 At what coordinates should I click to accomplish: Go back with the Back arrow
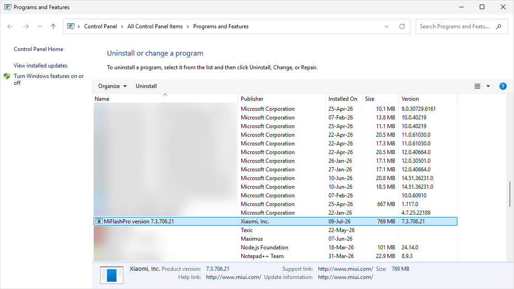[x=10, y=26]
